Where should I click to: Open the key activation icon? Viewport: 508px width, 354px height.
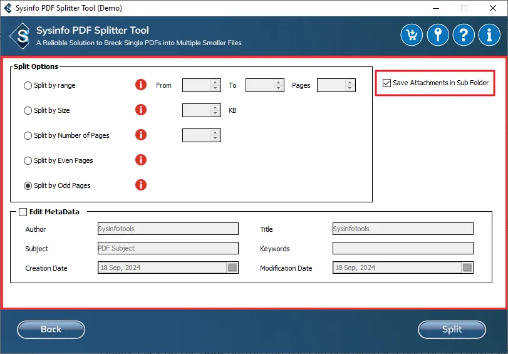437,34
